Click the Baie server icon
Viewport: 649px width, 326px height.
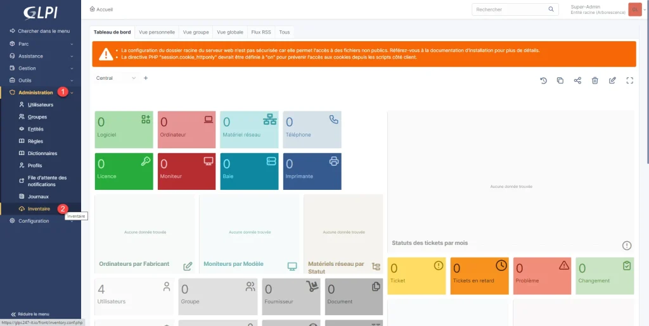click(271, 161)
